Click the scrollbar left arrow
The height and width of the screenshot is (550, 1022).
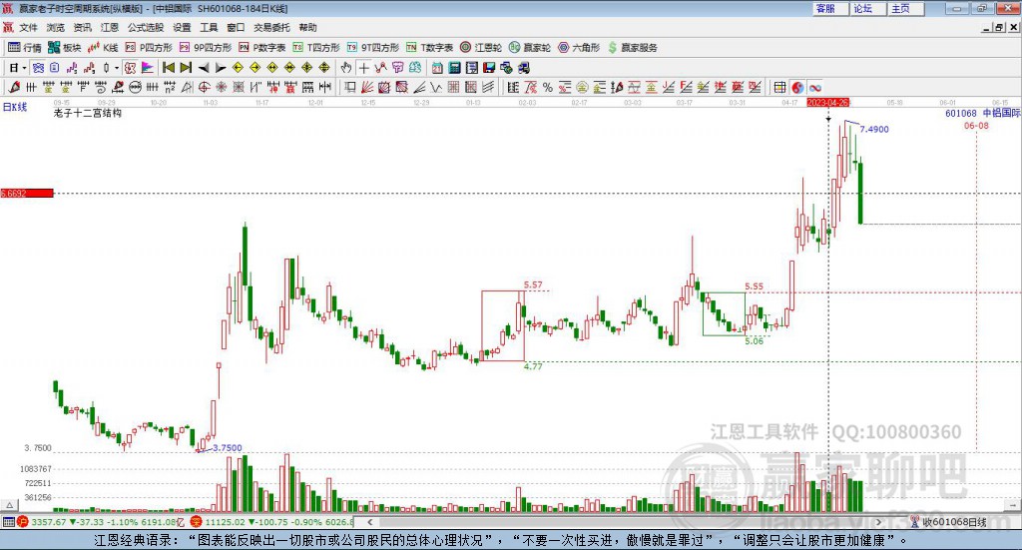[x=369, y=522]
